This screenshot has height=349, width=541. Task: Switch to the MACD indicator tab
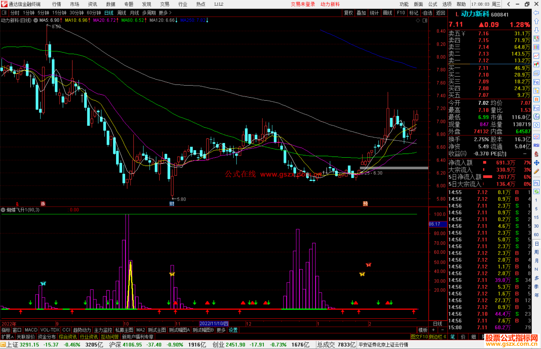click(x=31, y=330)
